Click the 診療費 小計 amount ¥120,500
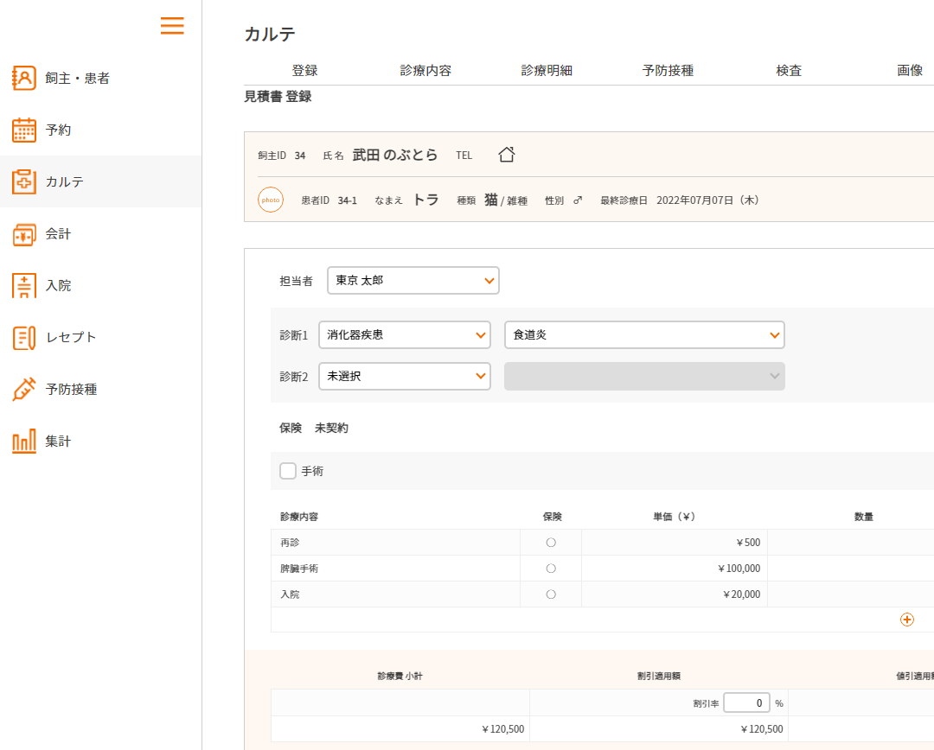 pyautogui.click(x=502, y=729)
